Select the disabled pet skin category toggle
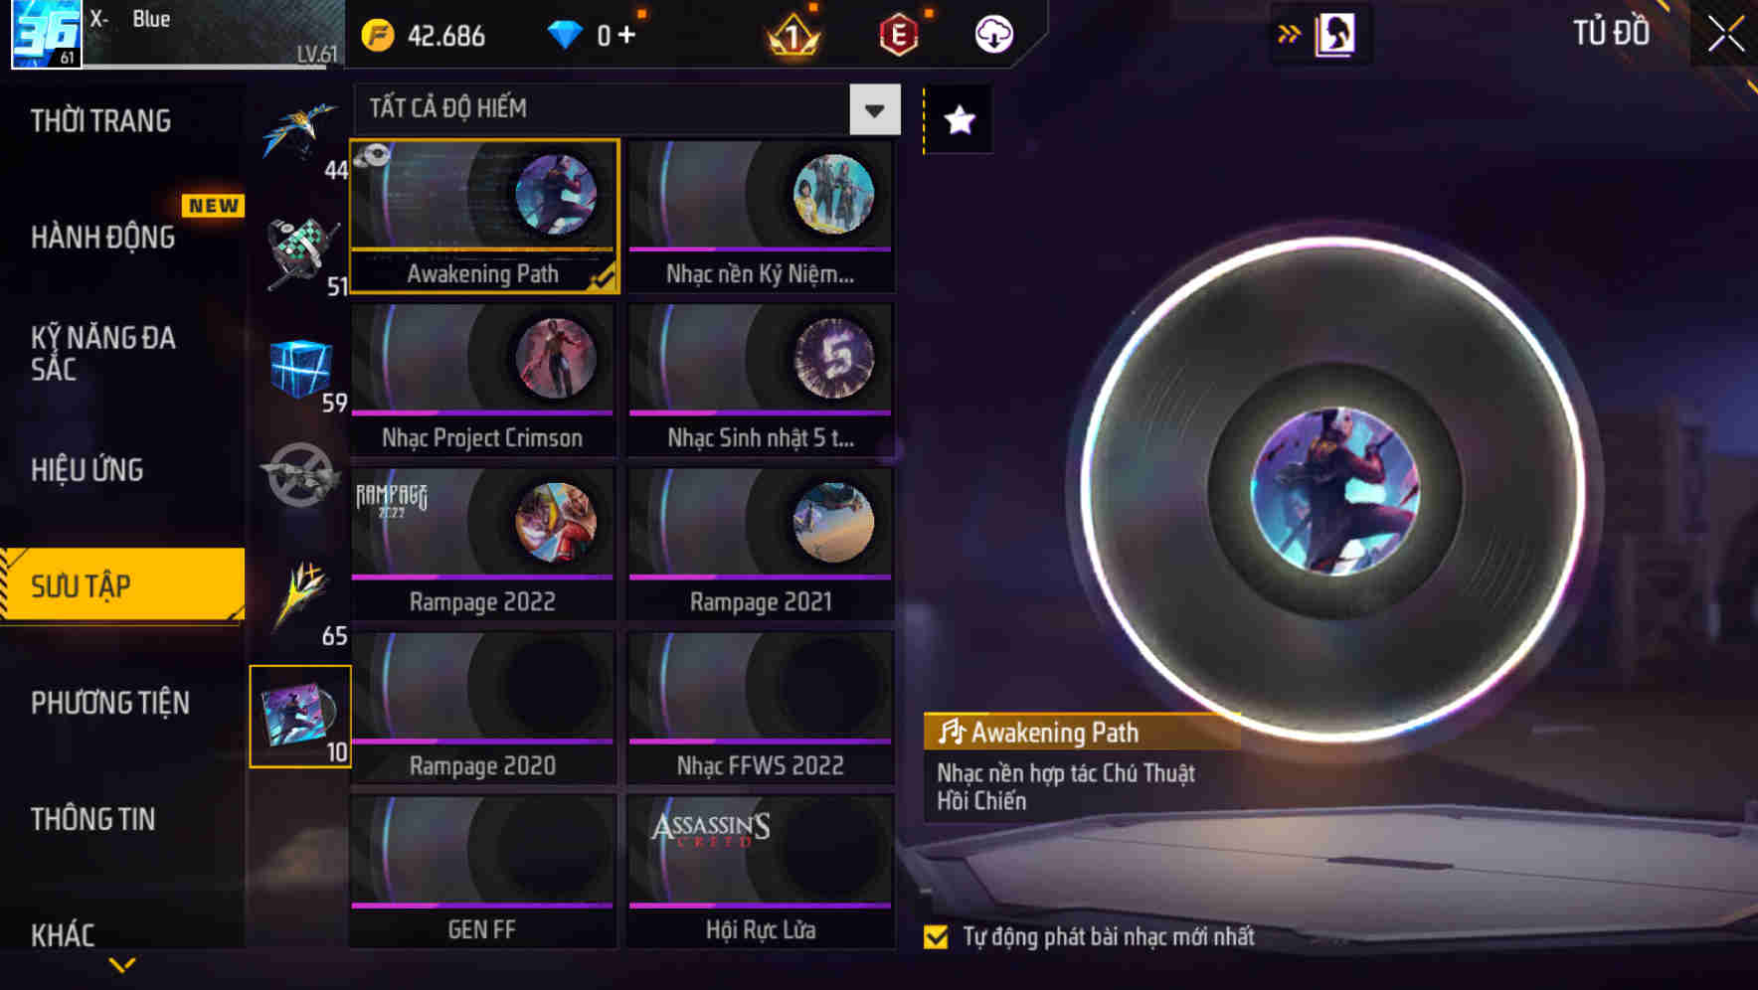This screenshot has width=1758, height=990. (x=299, y=474)
